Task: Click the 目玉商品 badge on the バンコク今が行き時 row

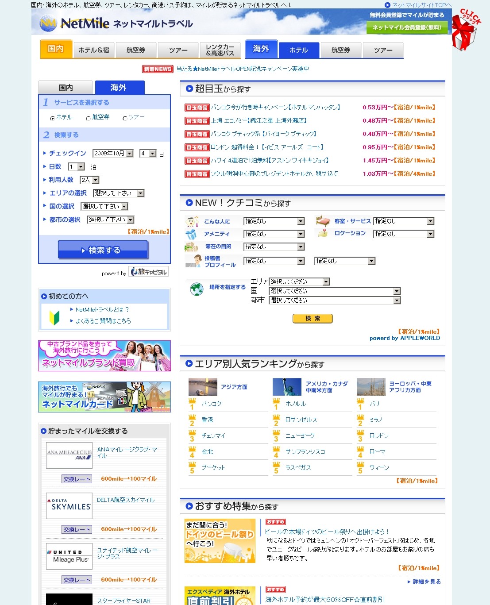Action: (197, 108)
